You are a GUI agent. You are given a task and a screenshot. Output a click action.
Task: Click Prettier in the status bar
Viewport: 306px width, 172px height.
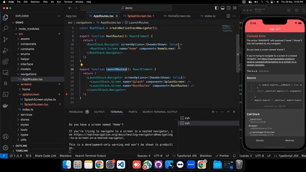(x=222, y=156)
